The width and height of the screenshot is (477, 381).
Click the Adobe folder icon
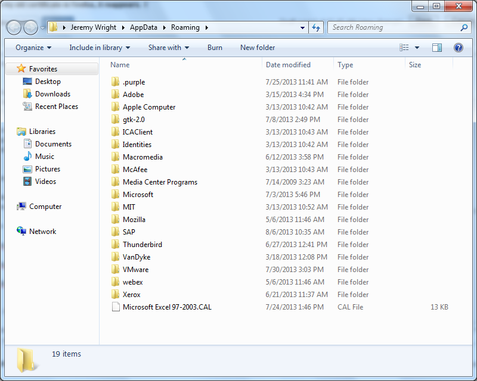point(115,94)
